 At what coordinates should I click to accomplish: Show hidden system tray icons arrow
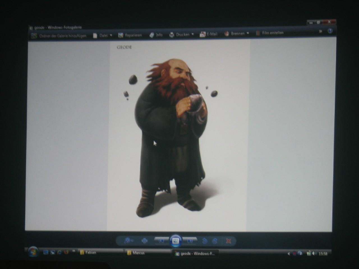point(289,254)
